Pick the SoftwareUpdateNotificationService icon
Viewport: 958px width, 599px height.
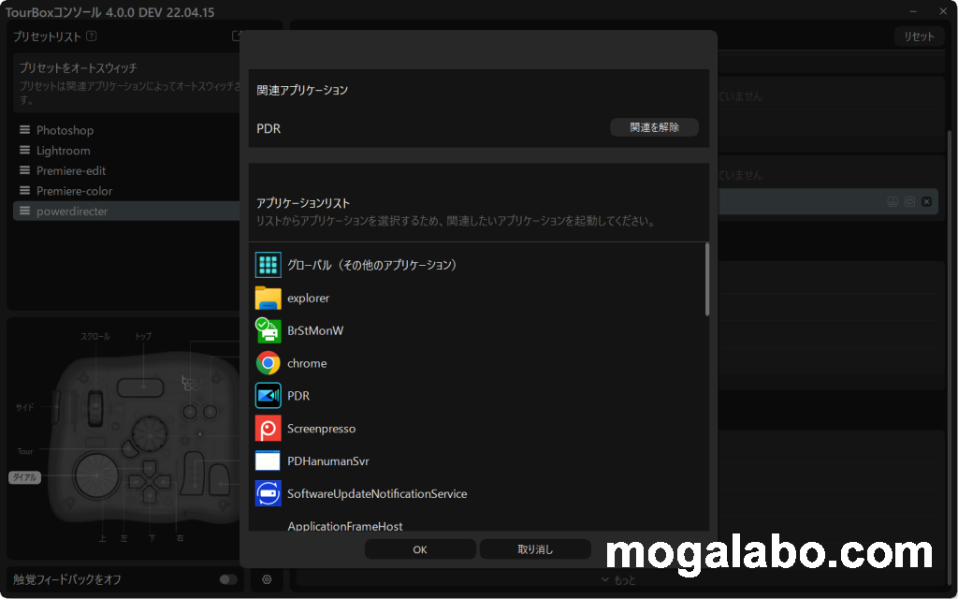(x=269, y=493)
